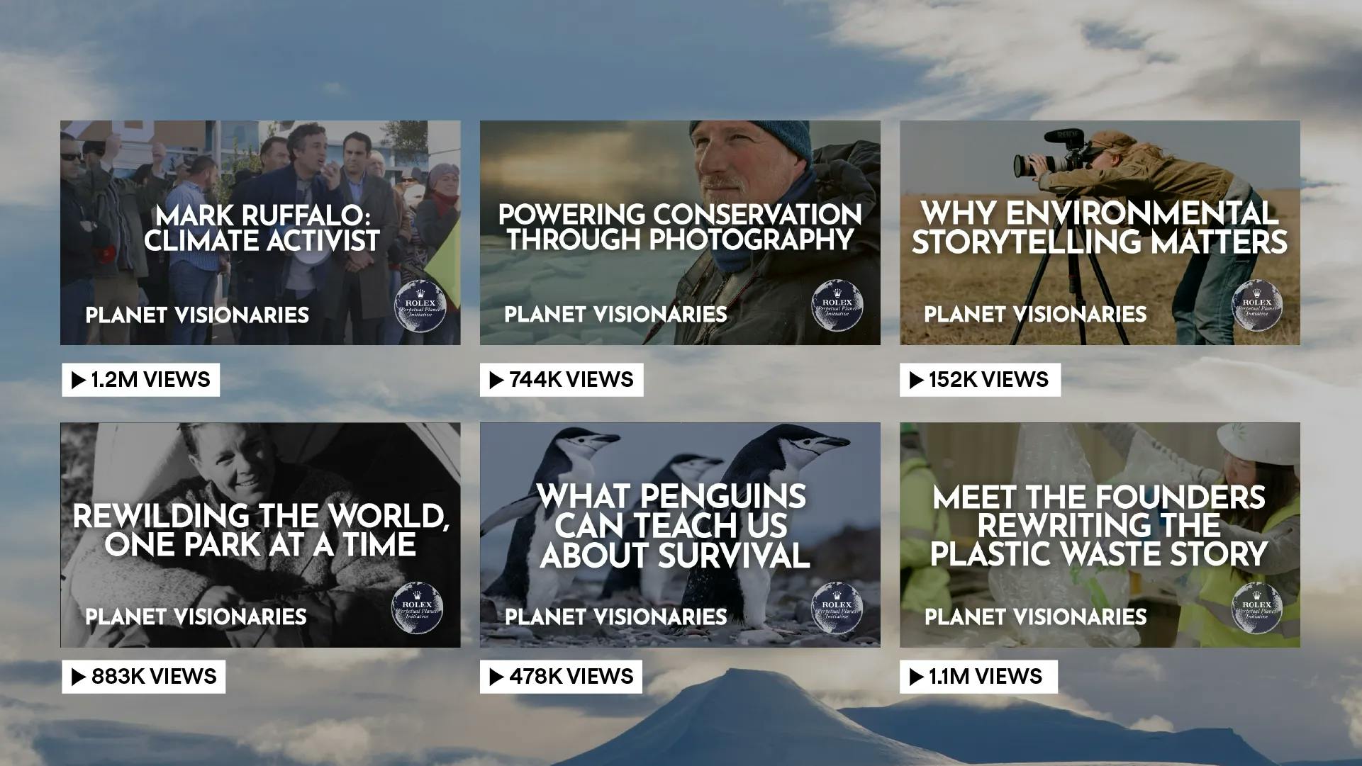
Task: Open Rewilding the World thumbnail
Action: click(260, 535)
